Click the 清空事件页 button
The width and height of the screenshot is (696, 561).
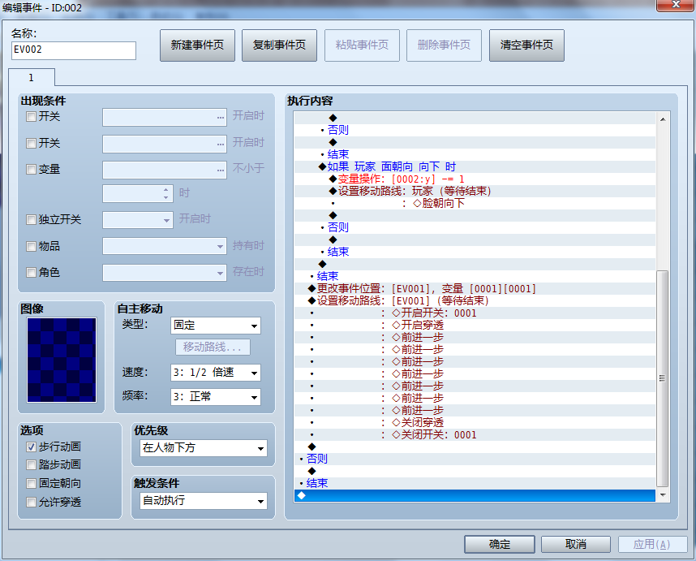click(526, 45)
